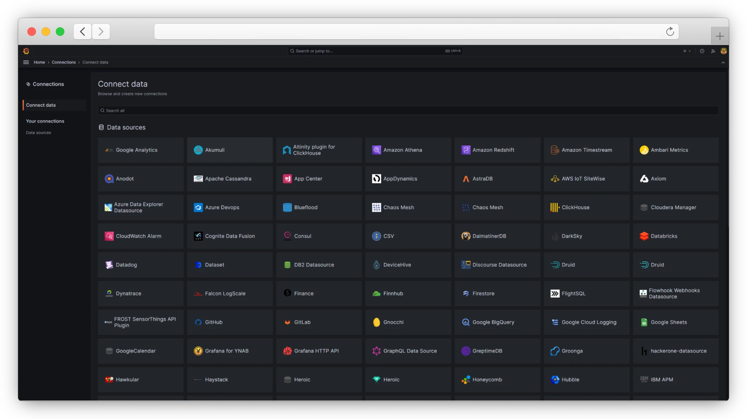Screen dimensions: 747x419
Task: Click the Connections icon in the sidebar
Action: 28,84
